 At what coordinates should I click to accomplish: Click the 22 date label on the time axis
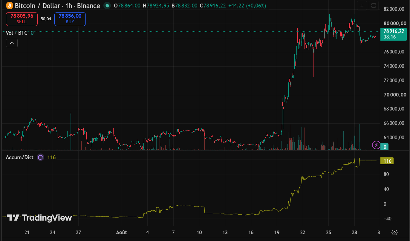(x=303, y=232)
